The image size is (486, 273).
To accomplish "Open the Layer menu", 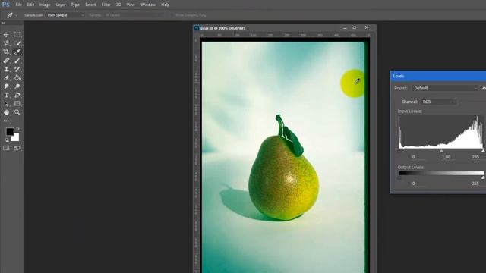I will coord(61,5).
